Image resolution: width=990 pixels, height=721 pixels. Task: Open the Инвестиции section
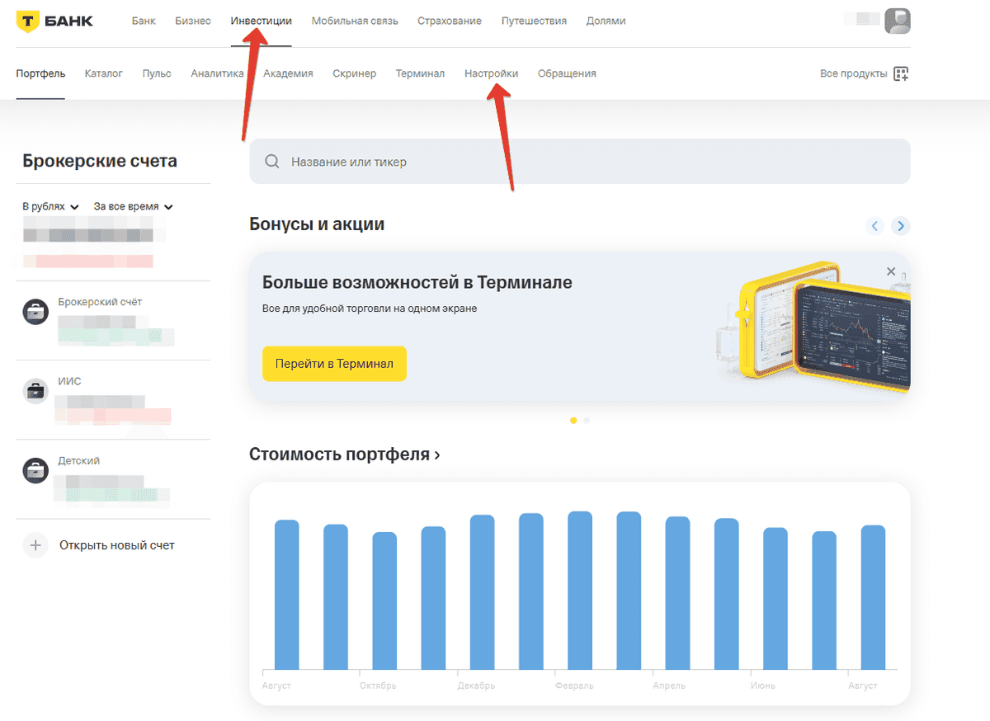pyautogui.click(x=262, y=21)
